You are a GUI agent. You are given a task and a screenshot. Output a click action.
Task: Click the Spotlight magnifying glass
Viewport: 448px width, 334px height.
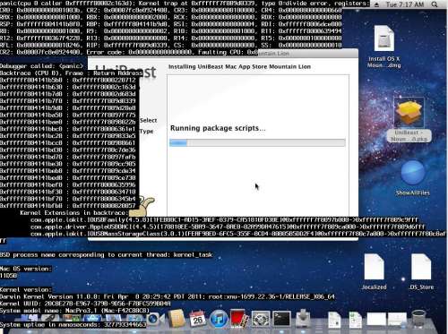435,4
